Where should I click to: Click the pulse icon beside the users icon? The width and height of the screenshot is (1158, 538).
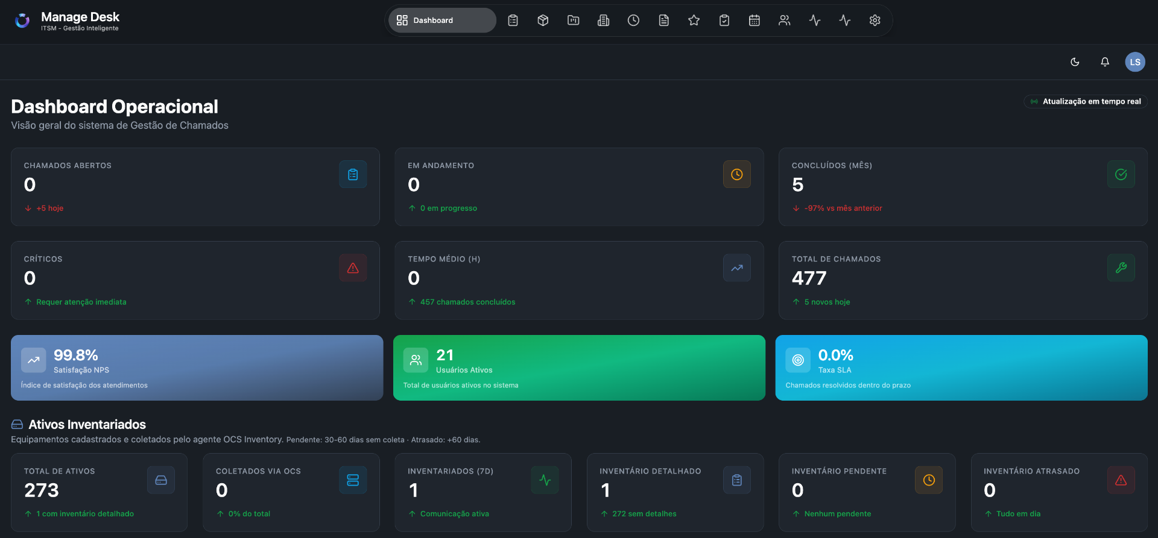(815, 20)
